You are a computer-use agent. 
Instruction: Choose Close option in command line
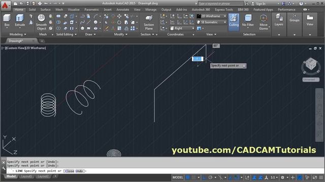point(70,171)
